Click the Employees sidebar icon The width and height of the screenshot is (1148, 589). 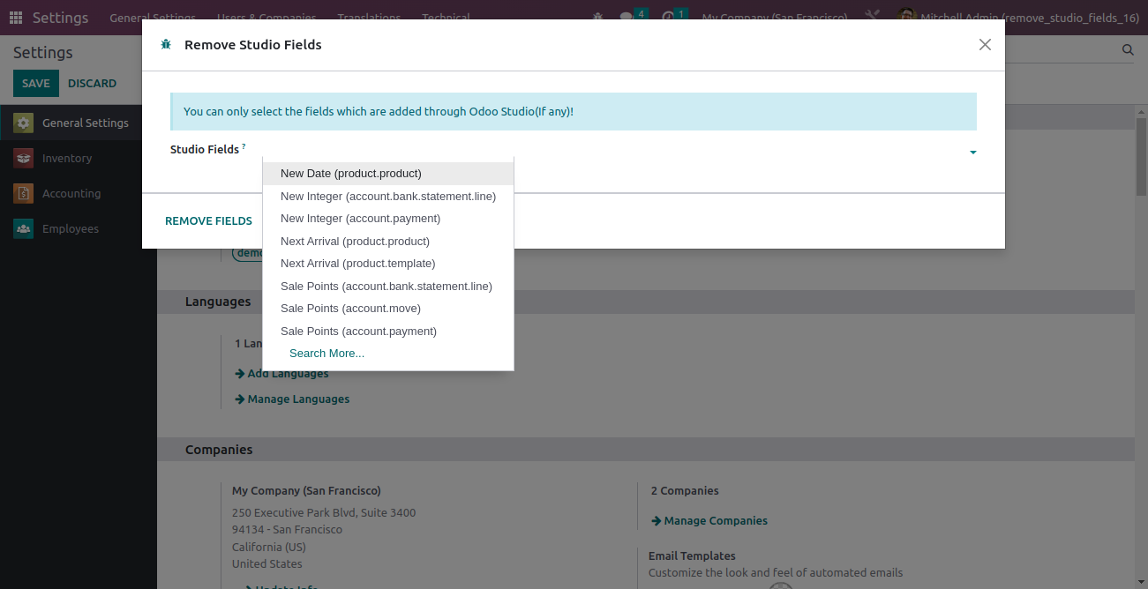pyautogui.click(x=24, y=229)
